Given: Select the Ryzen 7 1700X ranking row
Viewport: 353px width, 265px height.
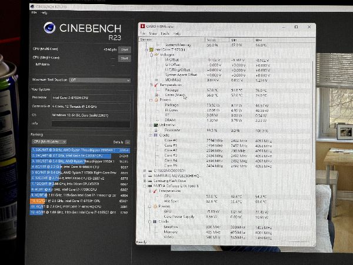Looking at the screenshot, I should 79,173.
